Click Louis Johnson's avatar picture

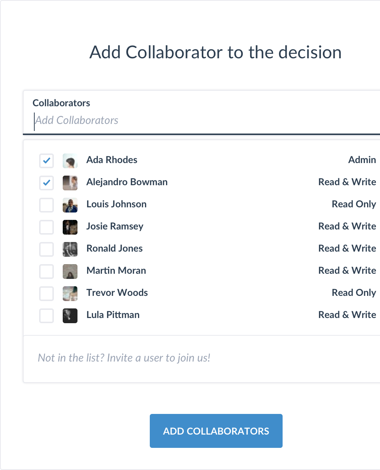70,205
